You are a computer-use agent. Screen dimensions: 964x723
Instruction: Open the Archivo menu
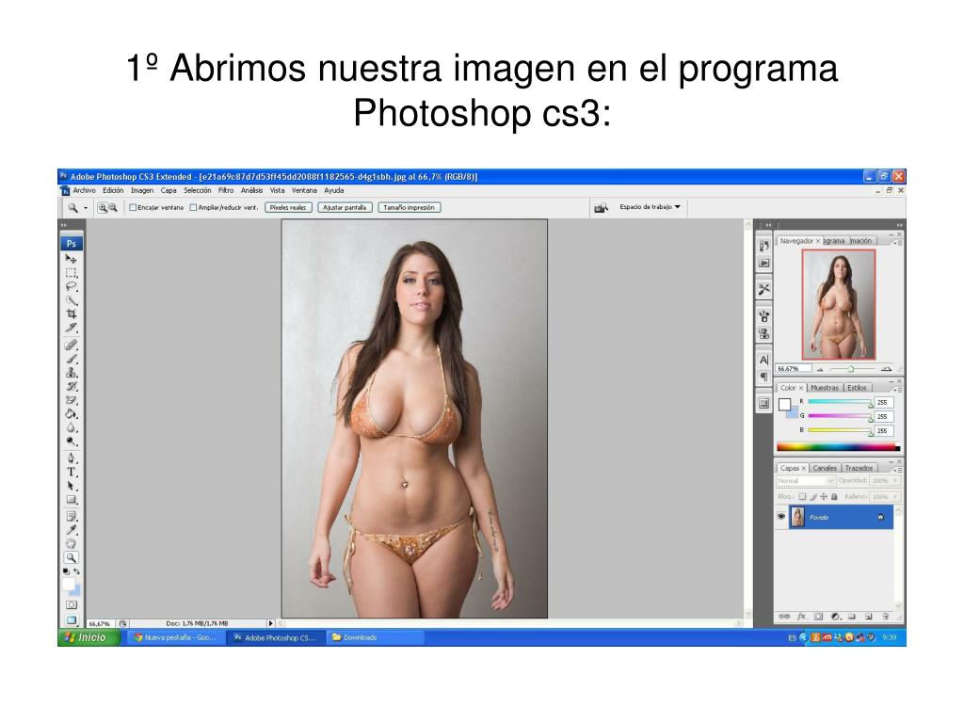84,190
